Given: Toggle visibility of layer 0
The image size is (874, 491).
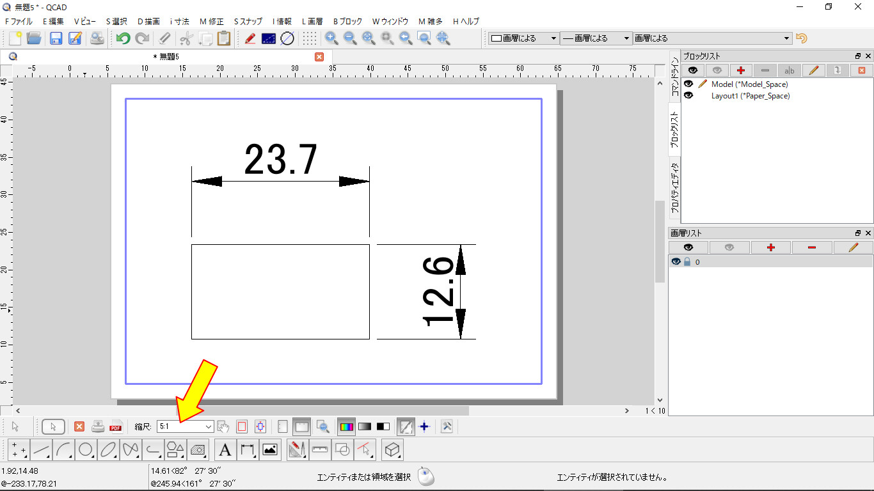Looking at the screenshot, I should point(676,261).
